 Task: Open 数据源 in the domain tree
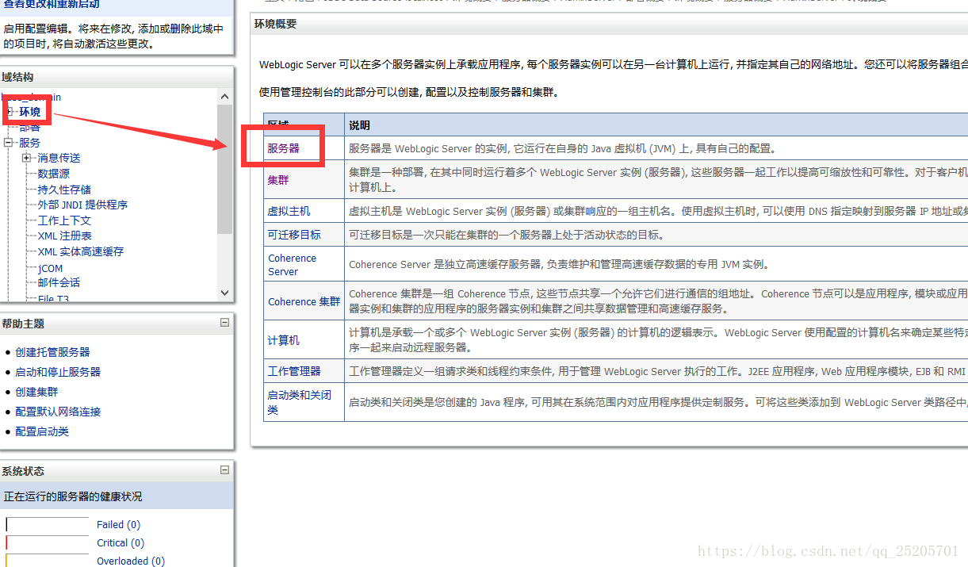click(53, 174)
